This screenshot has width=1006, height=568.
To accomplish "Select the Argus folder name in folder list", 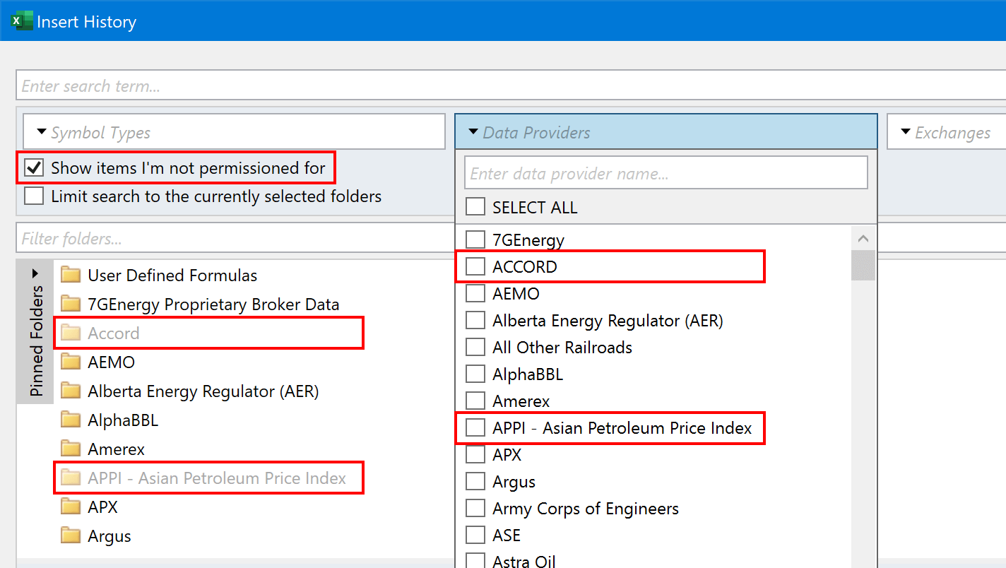I will pos(110,536).
